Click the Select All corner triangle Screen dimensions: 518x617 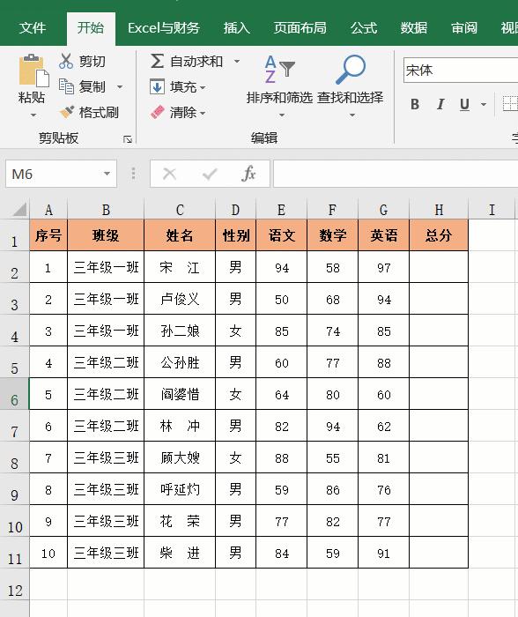[18, 210]
